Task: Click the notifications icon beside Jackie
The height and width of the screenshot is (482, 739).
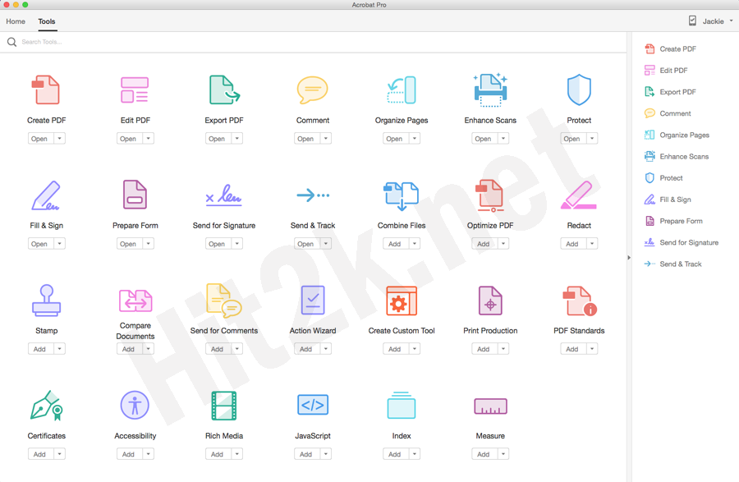Action: (692, 21)
